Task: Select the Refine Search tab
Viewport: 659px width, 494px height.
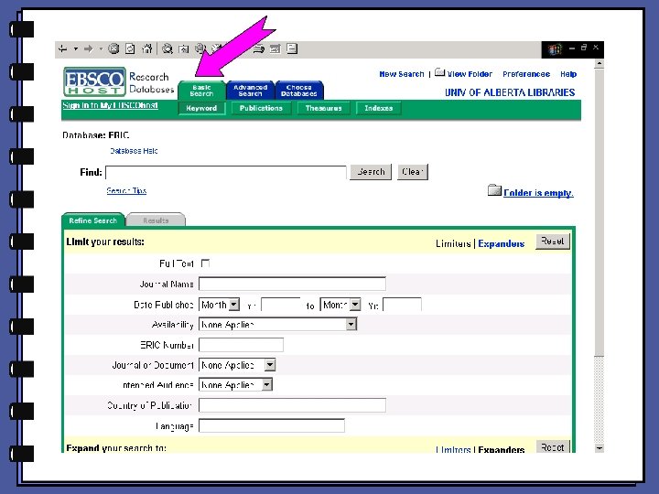Action: (x=92, y=220)
